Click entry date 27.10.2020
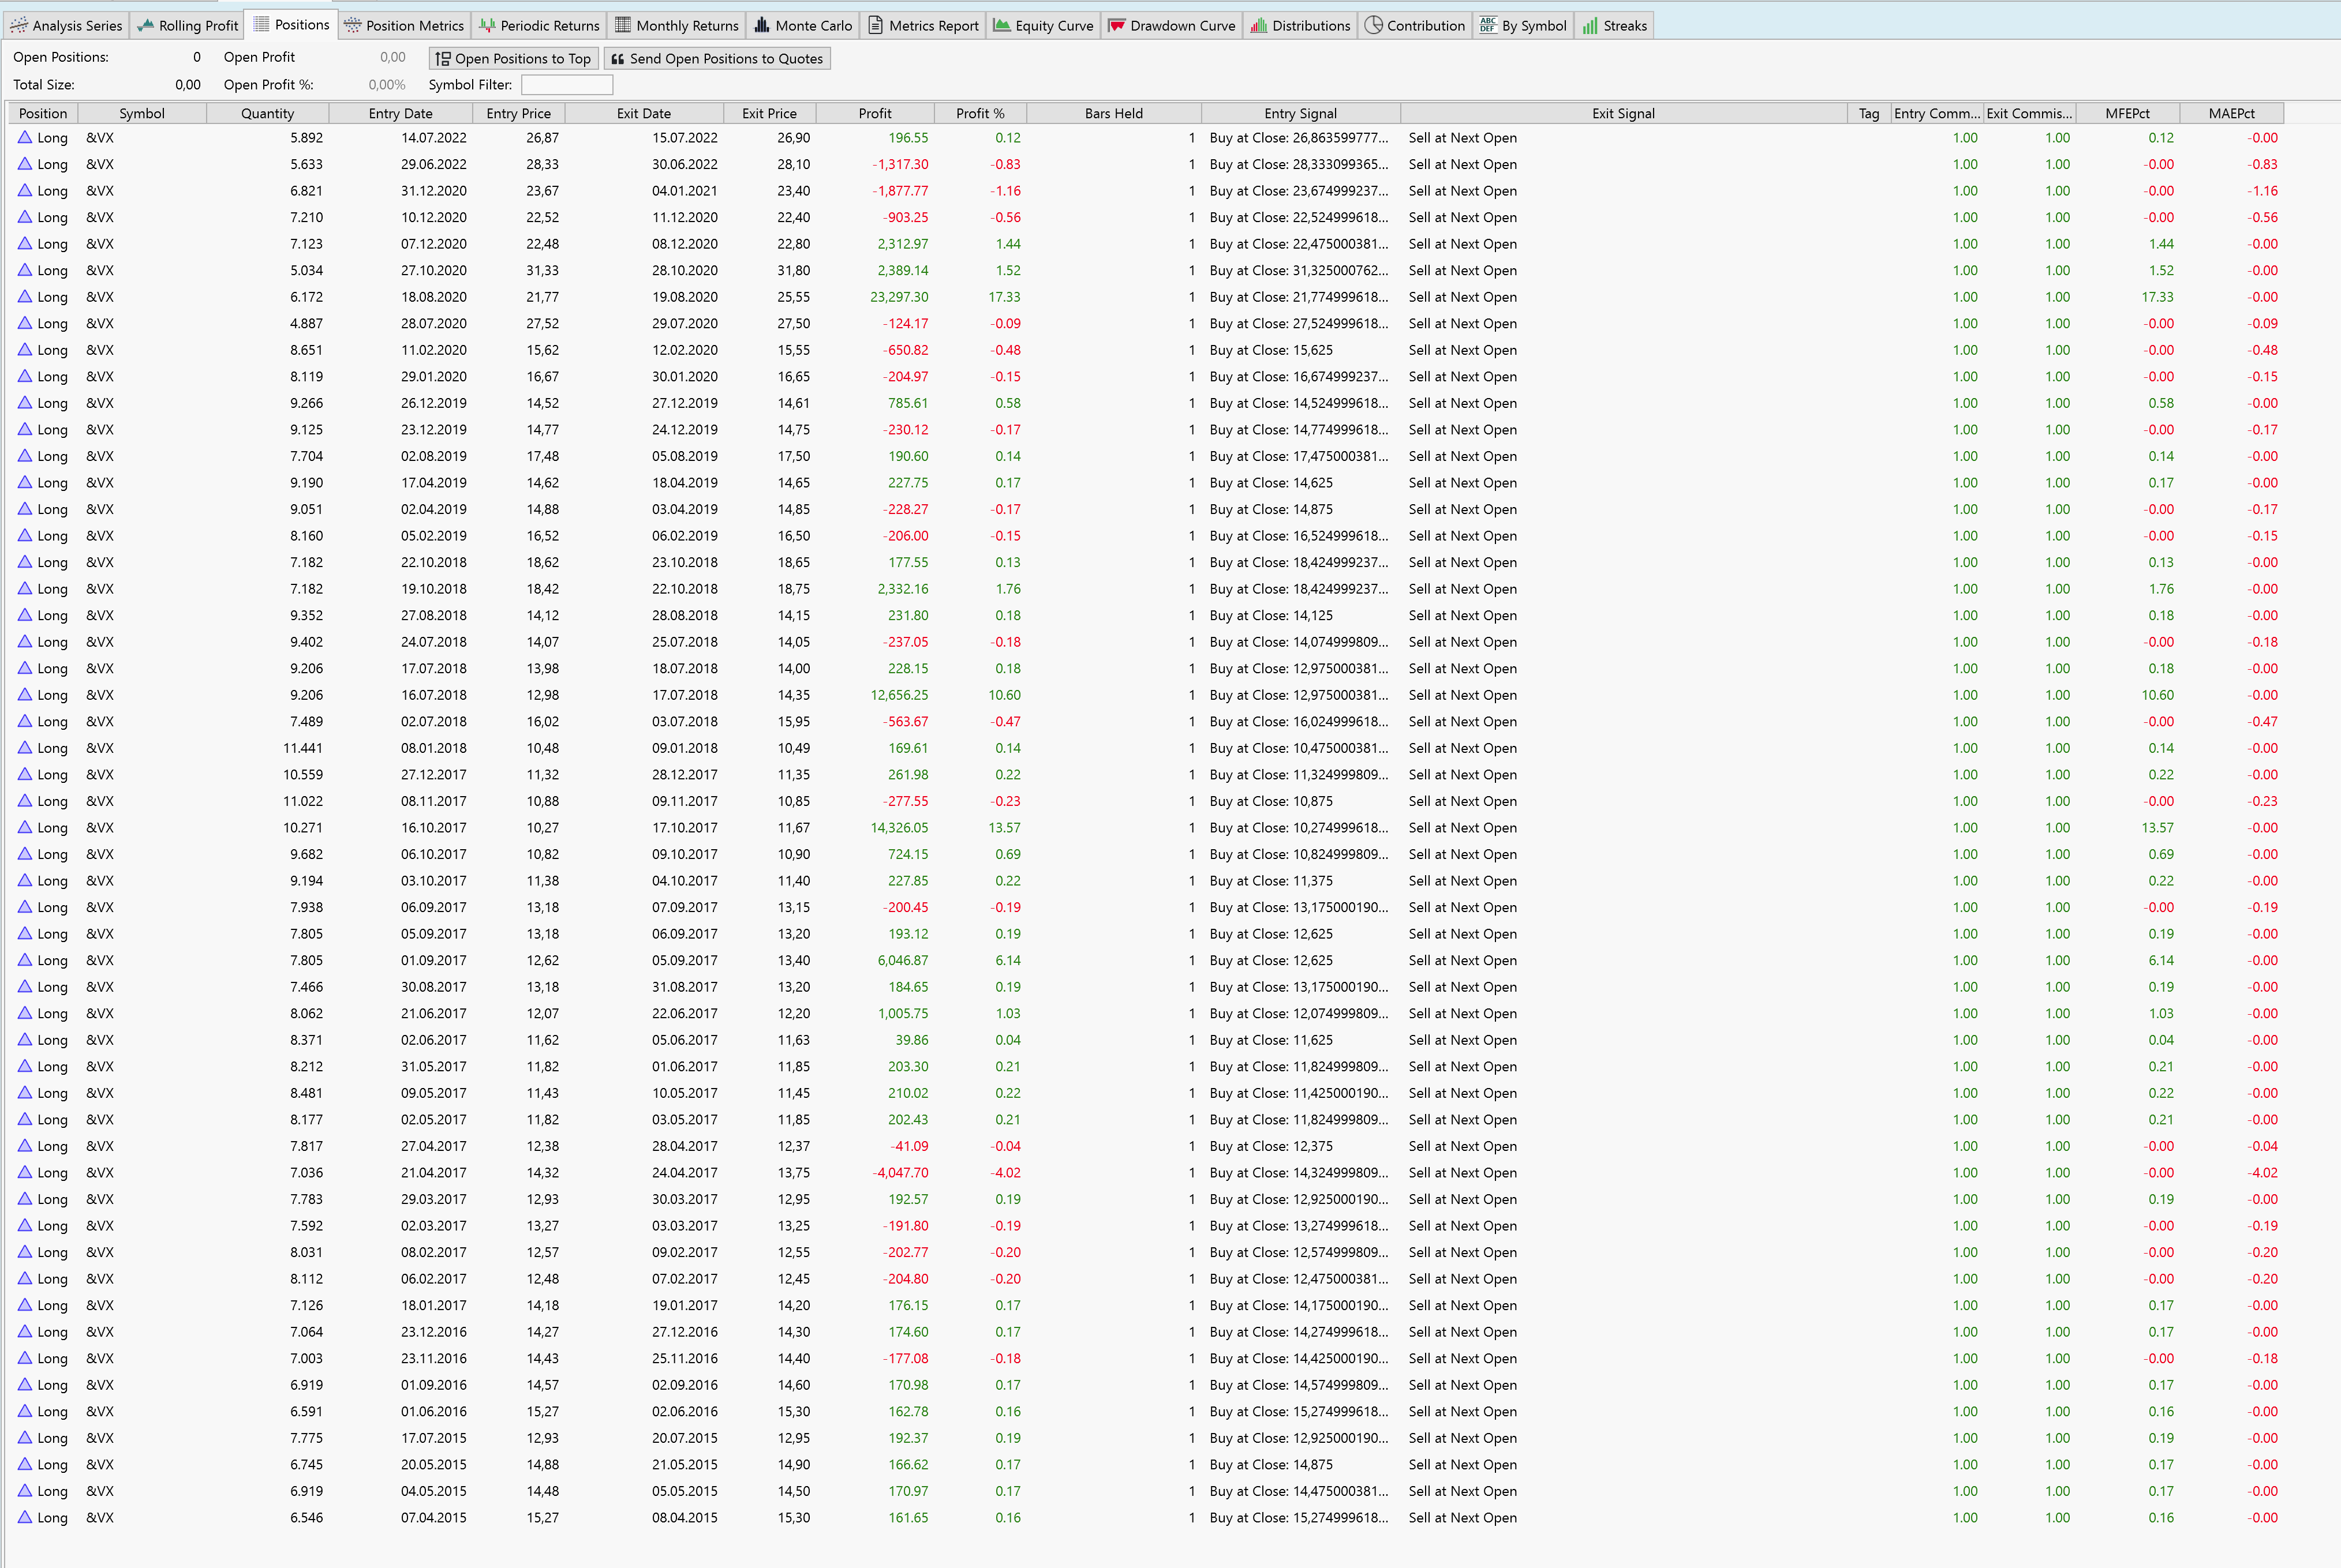Image resolution: width=2341 pixels, height=1568 pixels. coord(433,270)
